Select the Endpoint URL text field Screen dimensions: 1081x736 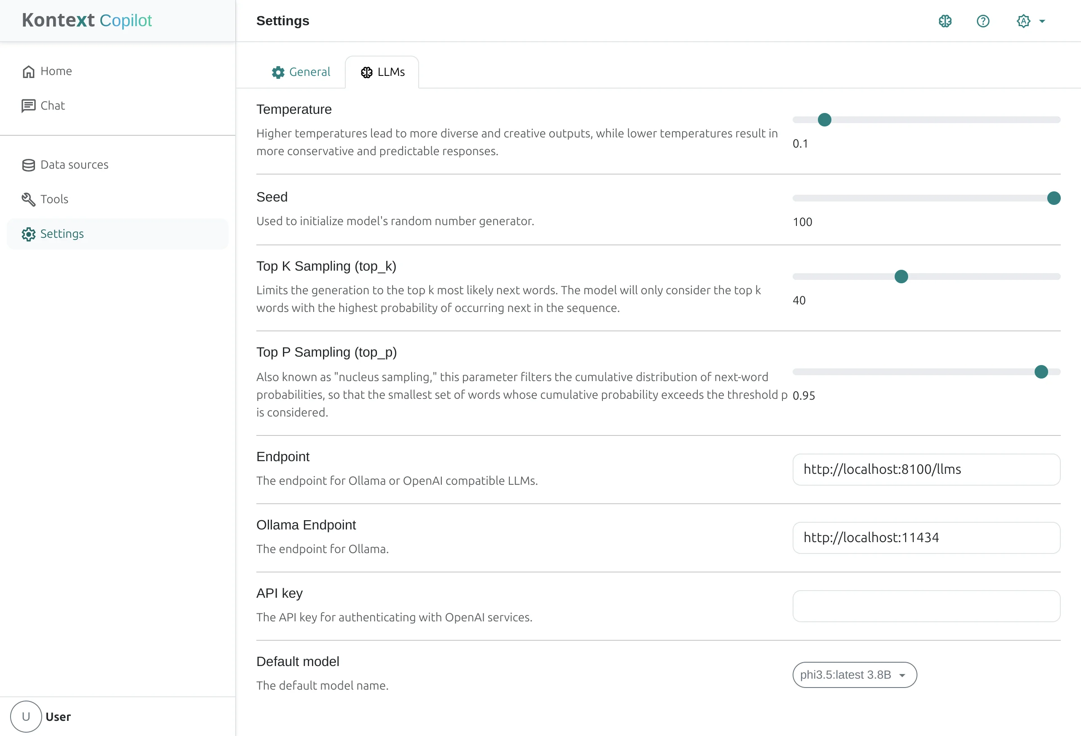[x=926, y=469]
